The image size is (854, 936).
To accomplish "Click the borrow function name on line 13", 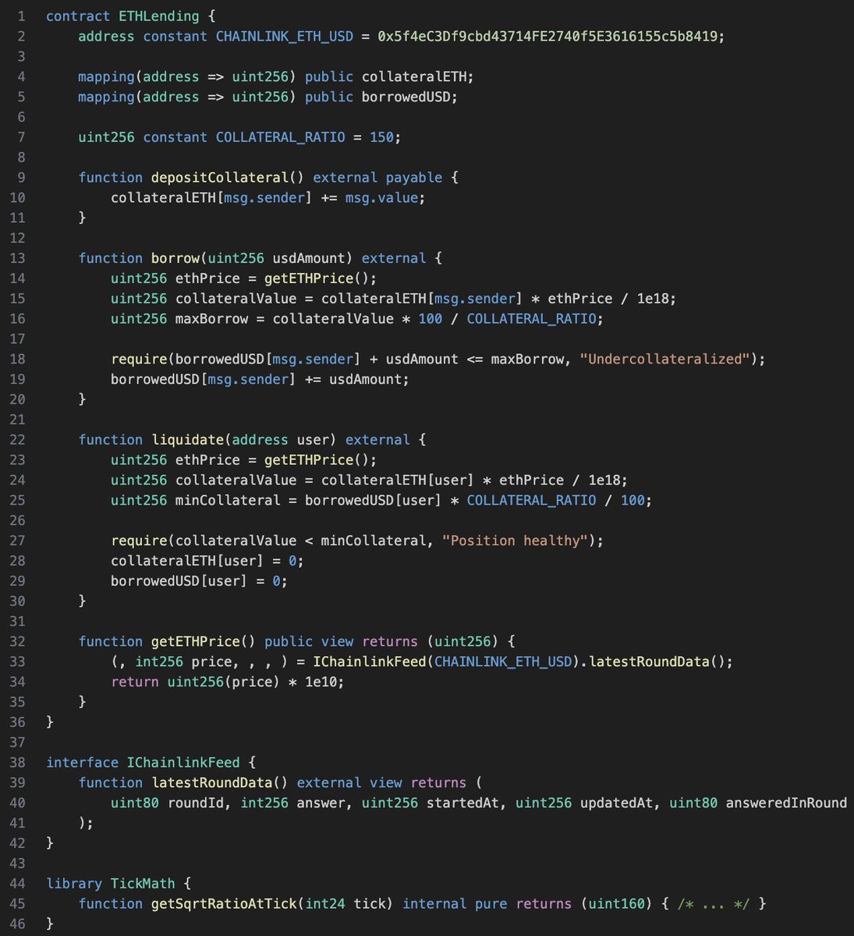I will (x=175, y=258).
